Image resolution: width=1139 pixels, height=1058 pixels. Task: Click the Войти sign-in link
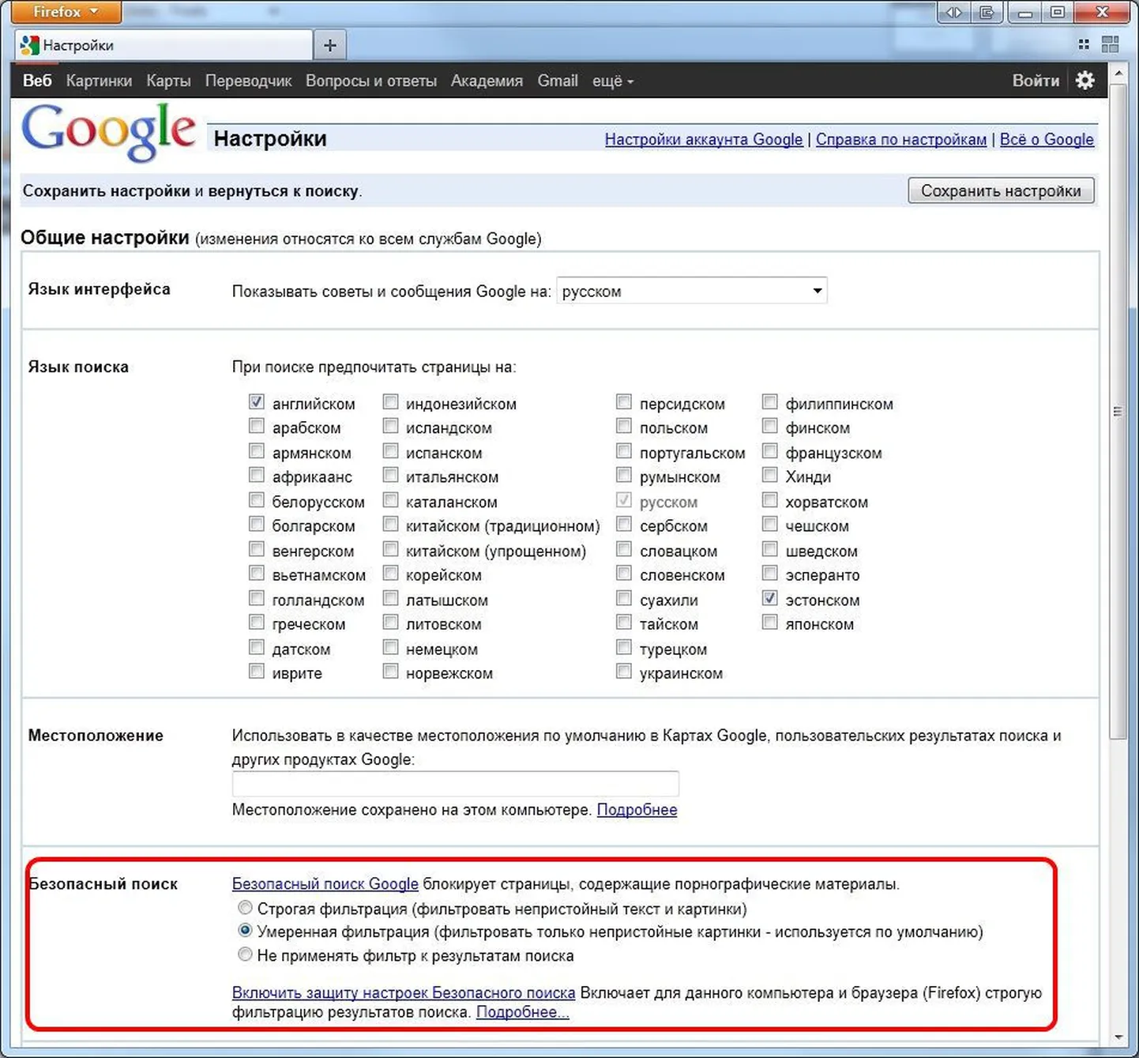point(1036,81)
